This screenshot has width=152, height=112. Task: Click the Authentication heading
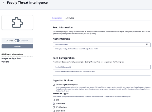tap(61, 39)
